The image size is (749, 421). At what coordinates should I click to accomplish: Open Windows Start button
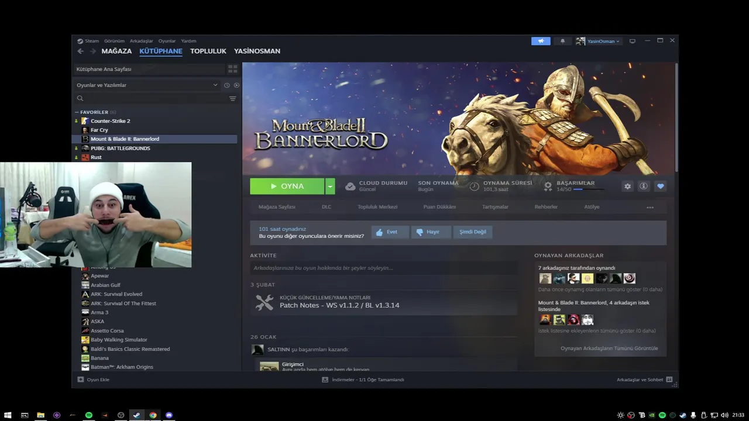click(8, 415)
